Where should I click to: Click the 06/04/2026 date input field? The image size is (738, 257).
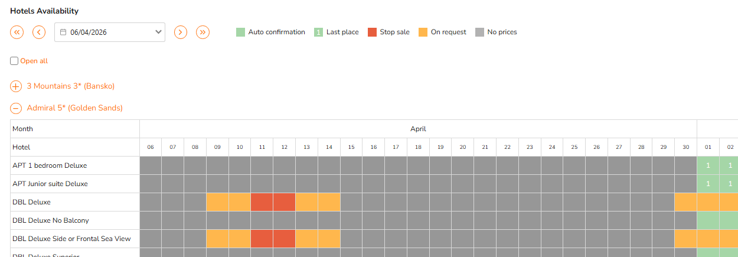109,32
